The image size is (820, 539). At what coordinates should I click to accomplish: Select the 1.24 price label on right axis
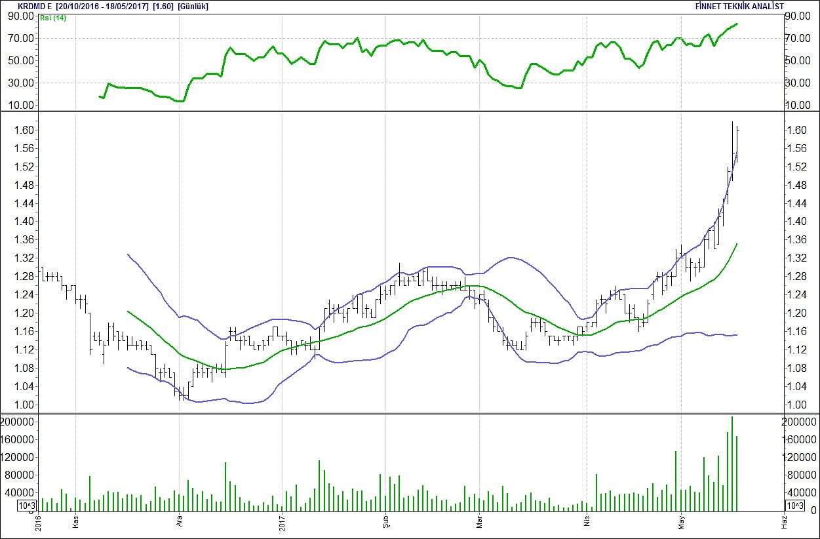pos(796,294)
